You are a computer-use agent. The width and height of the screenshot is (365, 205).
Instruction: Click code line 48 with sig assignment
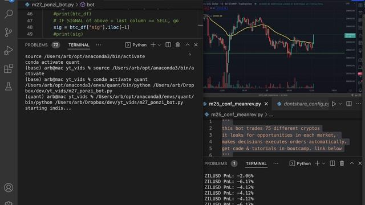[91, 27]
